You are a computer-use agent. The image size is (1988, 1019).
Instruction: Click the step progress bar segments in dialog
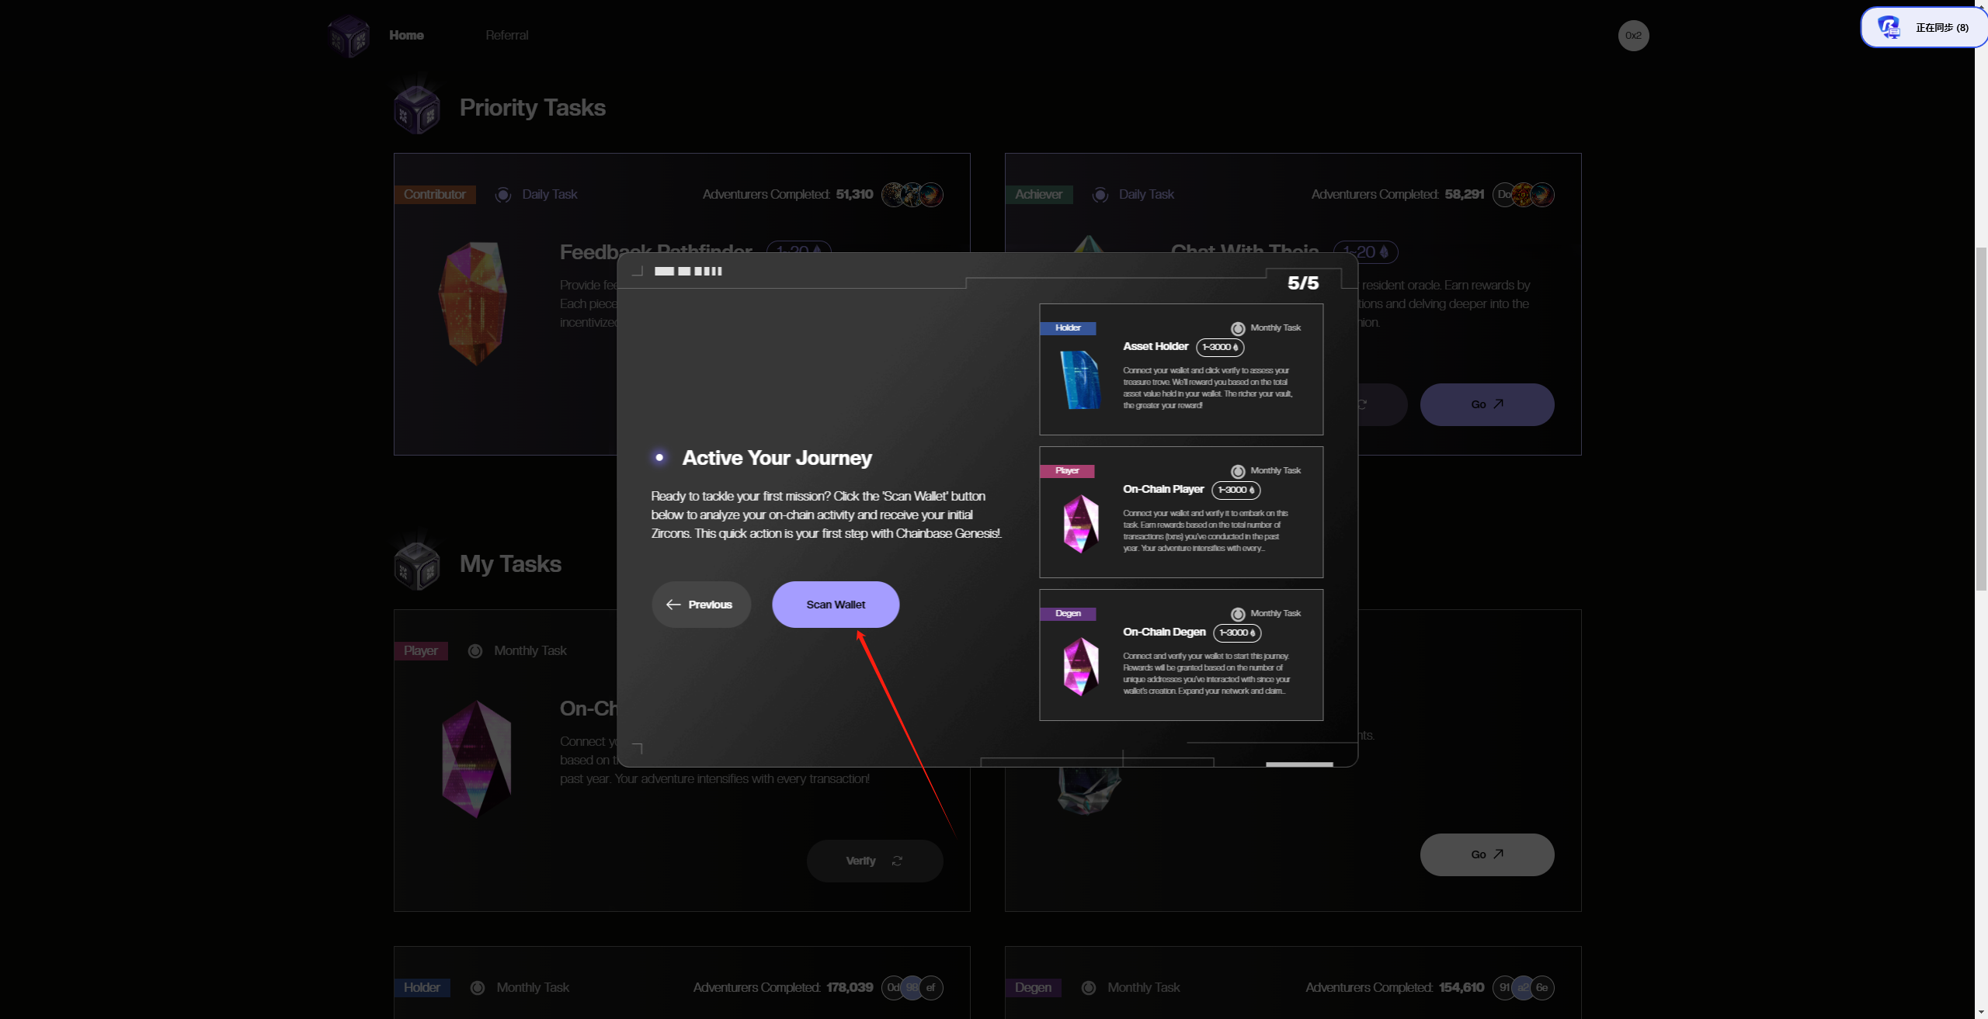pyautogui.click(x=688, y=271)
